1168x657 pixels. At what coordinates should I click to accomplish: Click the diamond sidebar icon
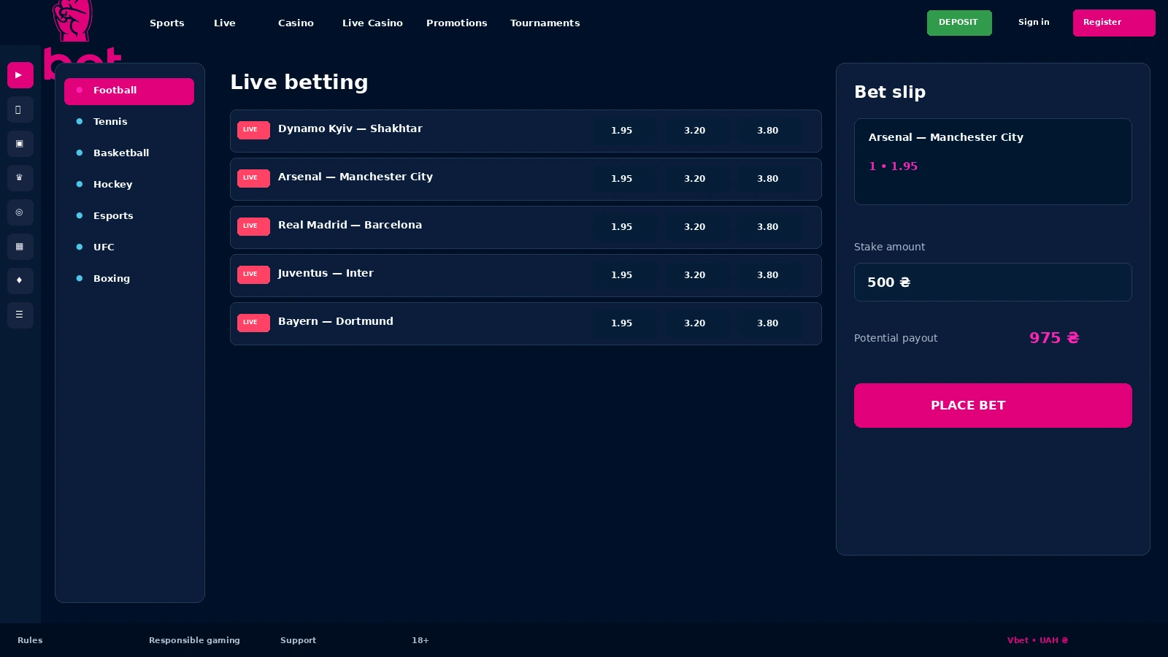click(20, 281)
